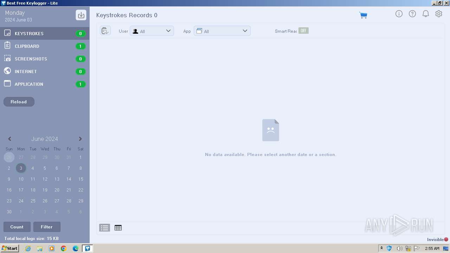Click the taskbar clock 2:55 AM
This screenshot has height=253, width=450.
pos(432,248)
